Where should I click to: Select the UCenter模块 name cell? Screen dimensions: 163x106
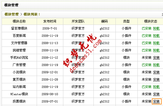[x=19, y=94]
